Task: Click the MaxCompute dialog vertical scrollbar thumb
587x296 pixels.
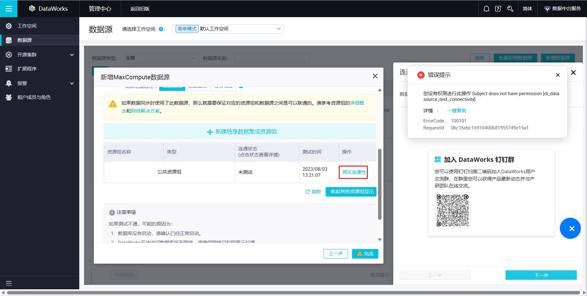Action: [380, 184]
